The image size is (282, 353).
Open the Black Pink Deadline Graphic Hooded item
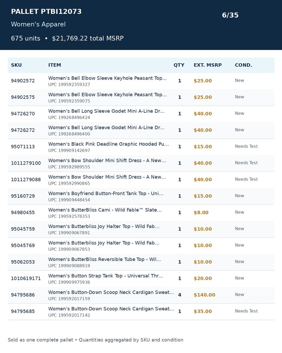(109, 144)
